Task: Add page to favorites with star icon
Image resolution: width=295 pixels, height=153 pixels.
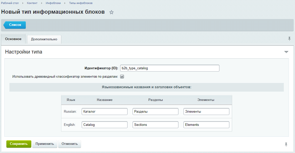Action: (x=111, y=12)
